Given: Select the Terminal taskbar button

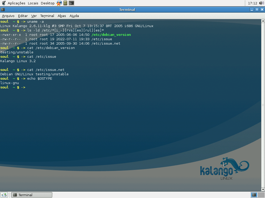Looking at the screenshot, I should [32, 195].
